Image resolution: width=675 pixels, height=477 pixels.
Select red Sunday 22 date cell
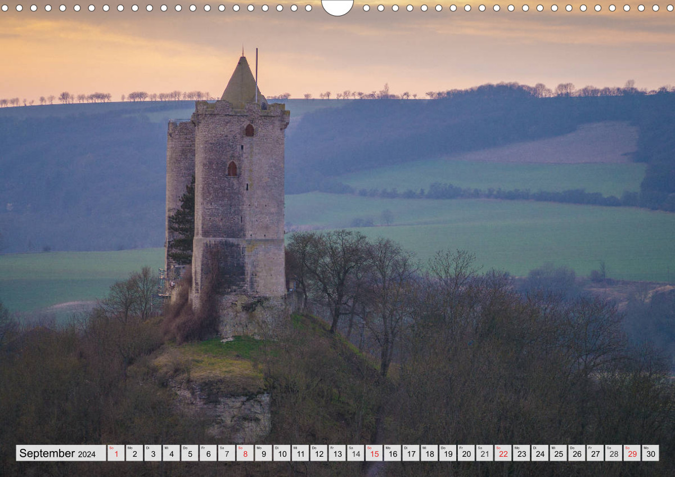tap(503, 453)
